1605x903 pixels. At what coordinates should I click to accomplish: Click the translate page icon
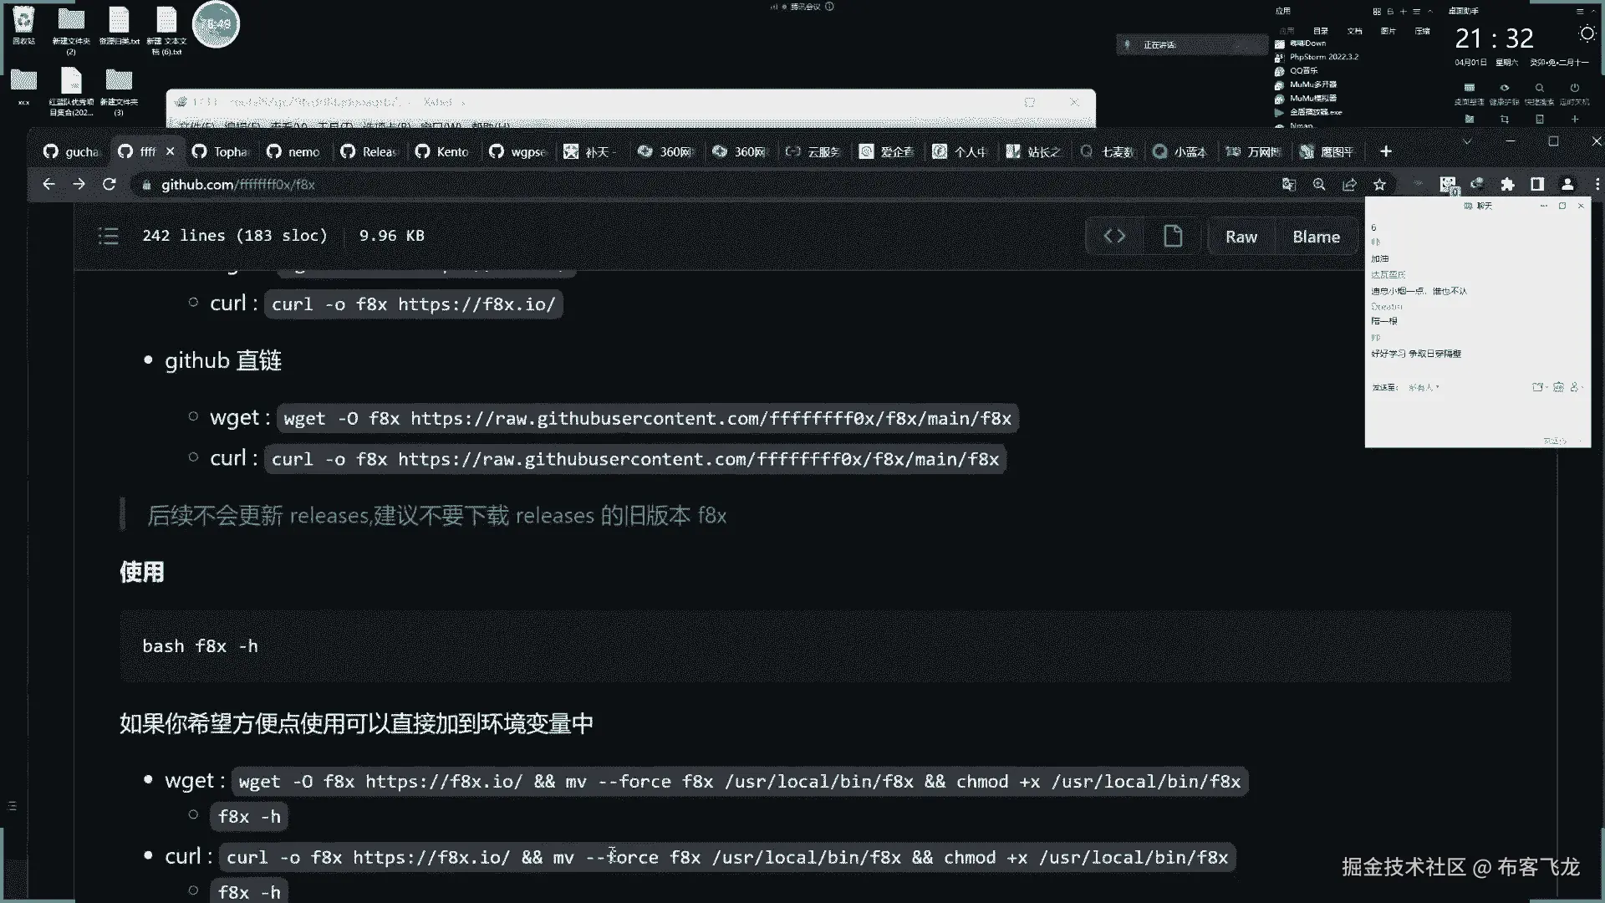pos(1289,185)
